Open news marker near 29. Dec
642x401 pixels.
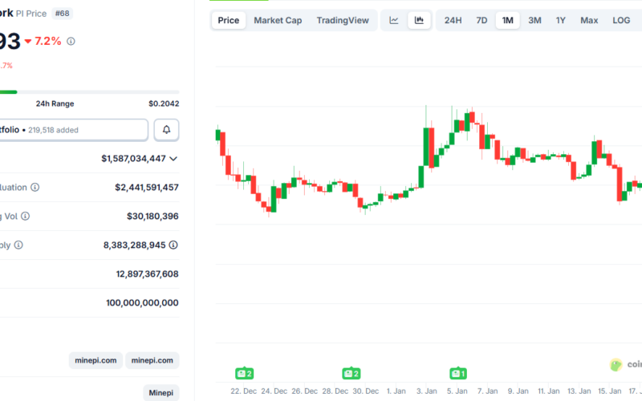(351, 373)
